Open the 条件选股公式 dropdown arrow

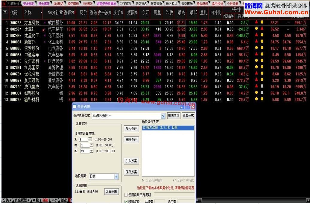coord(163,116)
